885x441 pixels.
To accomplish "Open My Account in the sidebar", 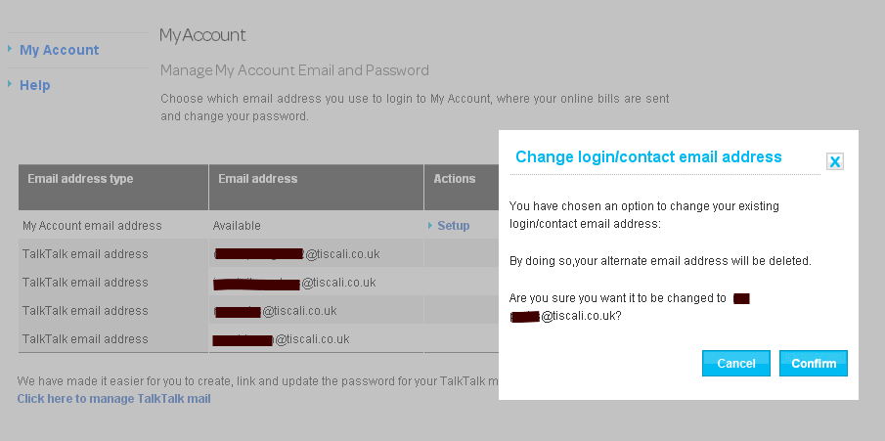I will [x=59, y=50].
